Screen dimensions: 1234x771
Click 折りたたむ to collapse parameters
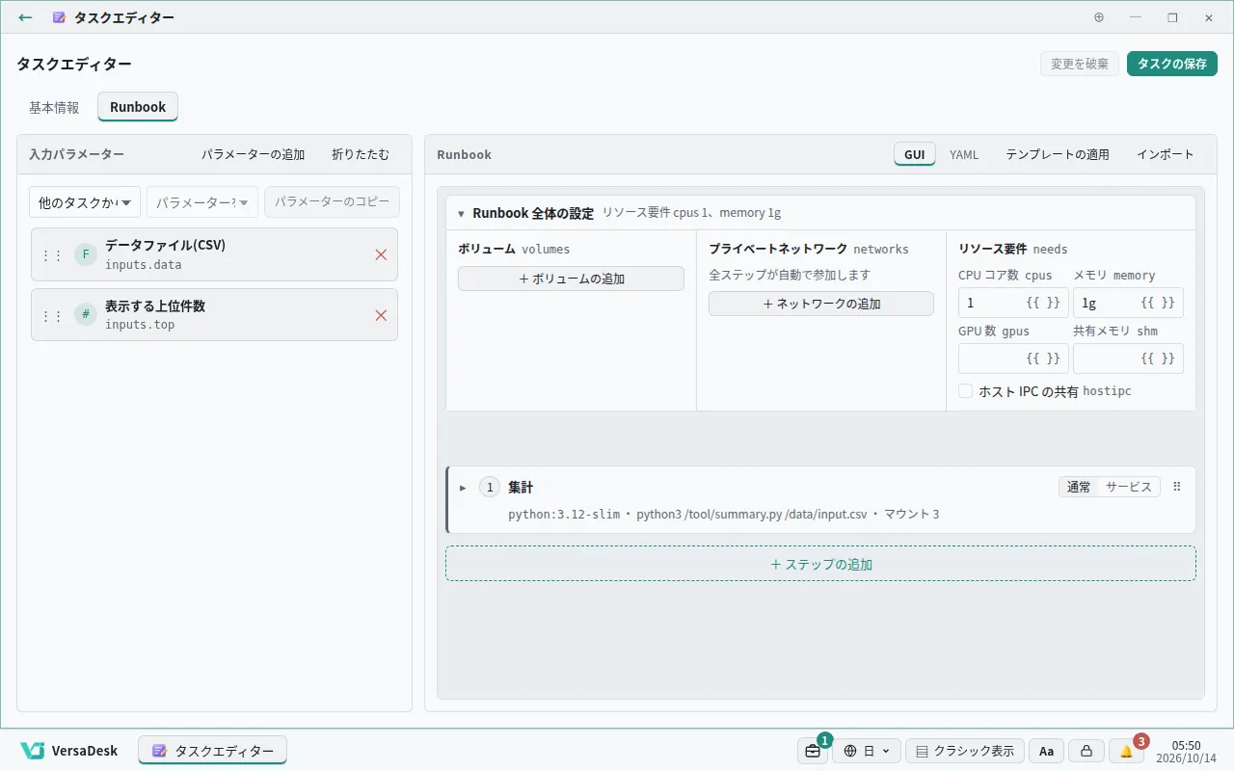coord(361,154)
